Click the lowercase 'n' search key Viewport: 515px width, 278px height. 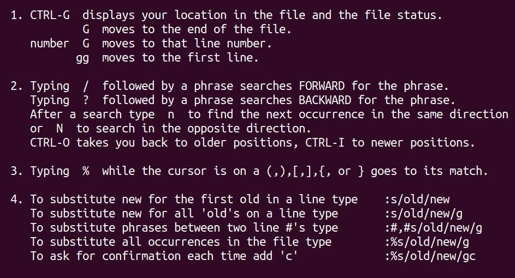(171, 114)
